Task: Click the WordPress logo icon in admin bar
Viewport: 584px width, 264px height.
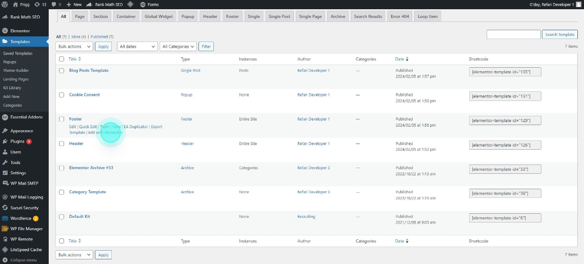Action: pos(5,5)
